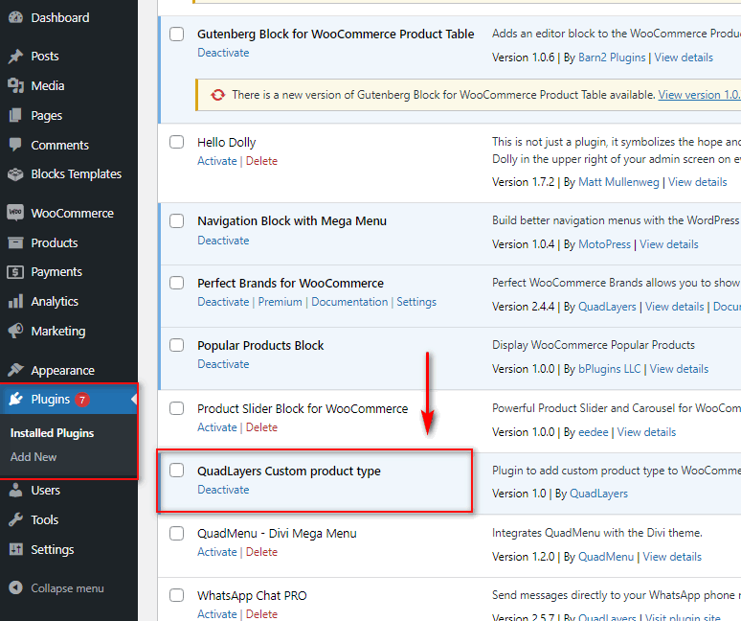This screenshot has height=621, width=741.
Task: Click Collapse menu label
Action: pos(67,588)
